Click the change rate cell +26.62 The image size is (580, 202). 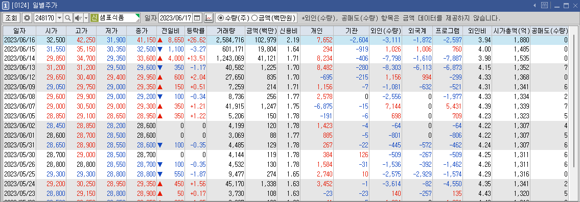(x=196, y=39)
